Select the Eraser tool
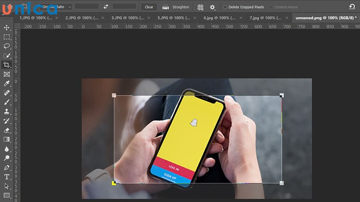Viewport: 360px width, 202px height. pyautogui.click(x=6, y=130)
